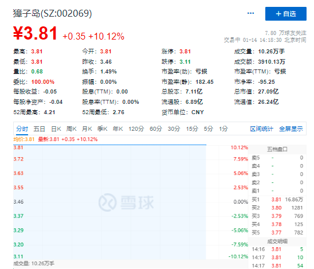This screenshot has height=269, width=314.
Task: Click the 均价:3.81 label above chart
Action: click(x=24, y=139)
